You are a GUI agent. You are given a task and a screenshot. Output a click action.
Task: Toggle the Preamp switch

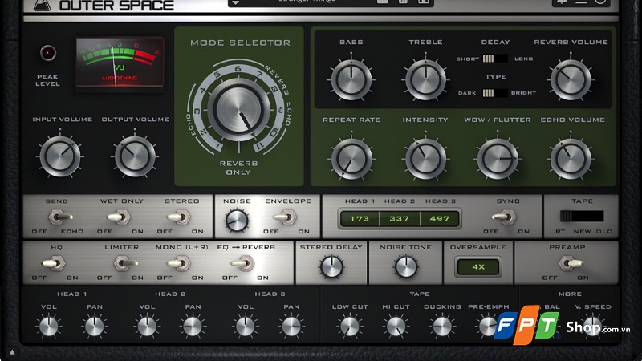pyautogui.click(x=571, y=263)
